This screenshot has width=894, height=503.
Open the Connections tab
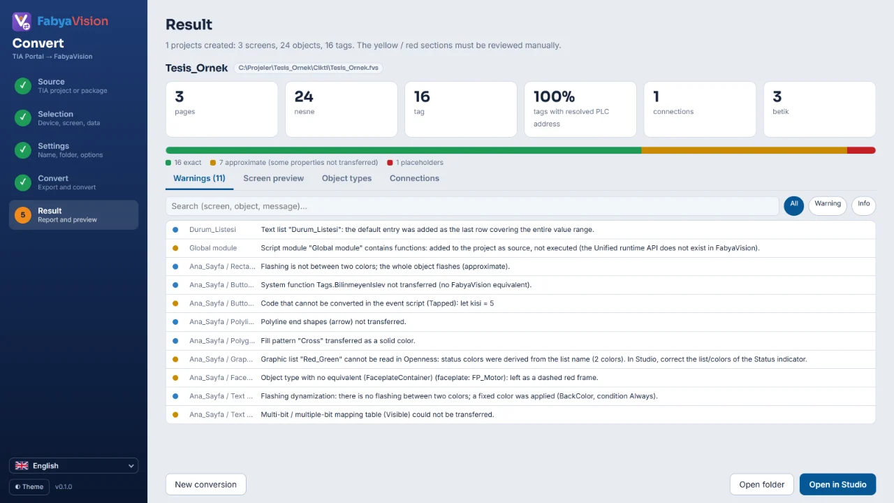coord(414,179)
